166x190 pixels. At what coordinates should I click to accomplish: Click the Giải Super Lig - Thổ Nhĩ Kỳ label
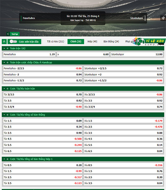[x=83, y=20]
